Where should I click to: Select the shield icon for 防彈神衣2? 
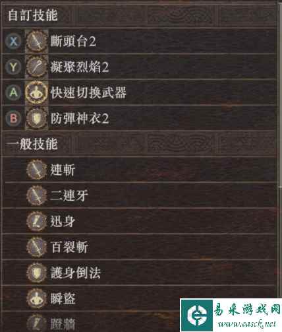click(x=36, y=118)
